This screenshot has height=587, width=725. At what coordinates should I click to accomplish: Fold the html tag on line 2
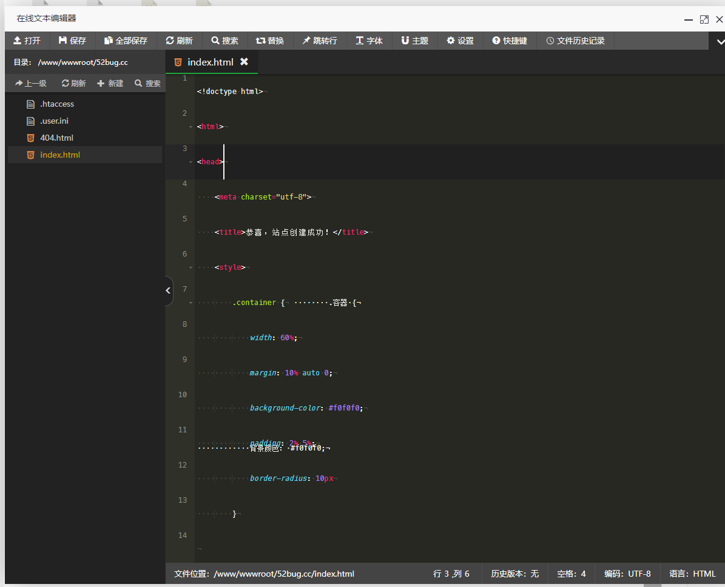tap(191, 127)
